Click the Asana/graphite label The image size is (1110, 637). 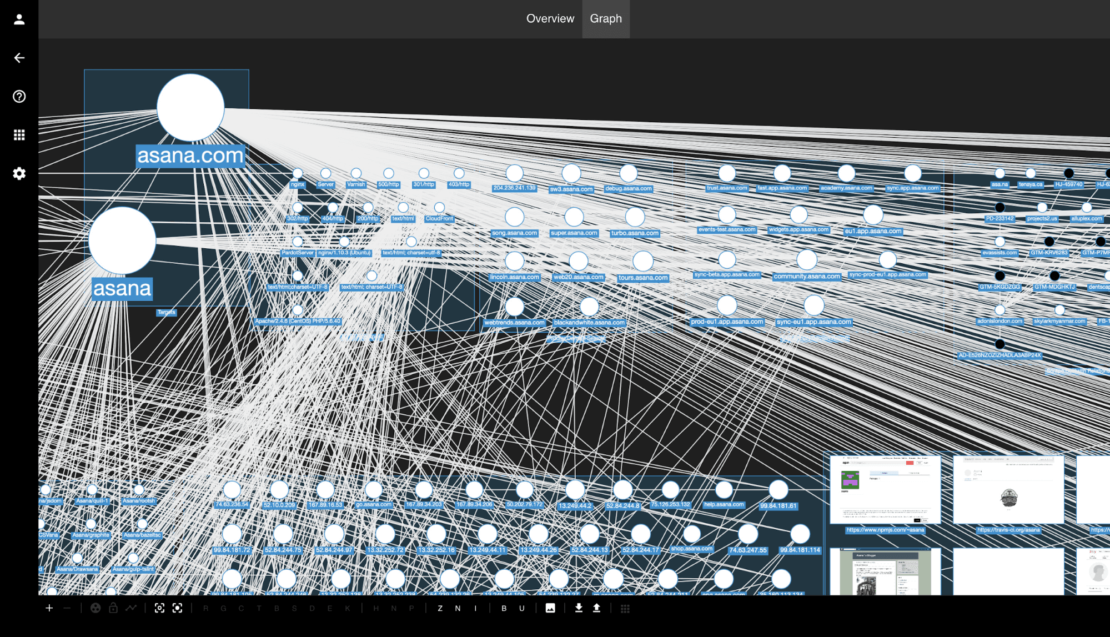click(91, 535)
